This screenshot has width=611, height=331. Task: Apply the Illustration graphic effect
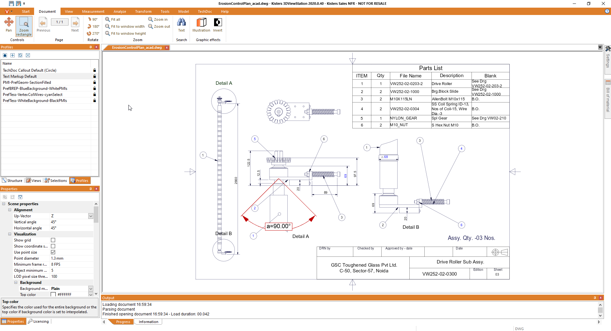[x=201, y=25]
